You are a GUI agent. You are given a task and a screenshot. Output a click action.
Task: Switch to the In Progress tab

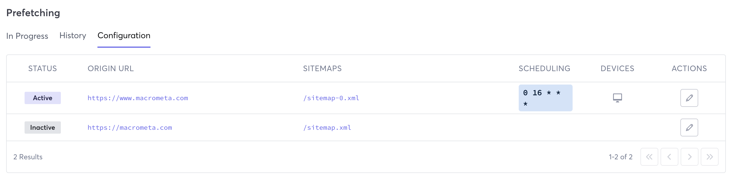[x=27, y=36]
